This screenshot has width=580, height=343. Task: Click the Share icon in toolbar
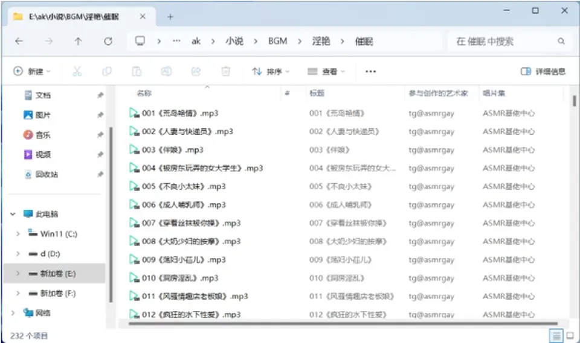point(196,71)
